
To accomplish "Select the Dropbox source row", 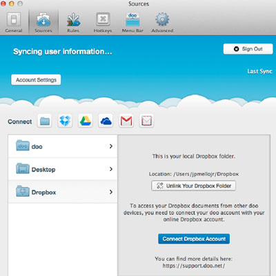I will tap(63, 192).
